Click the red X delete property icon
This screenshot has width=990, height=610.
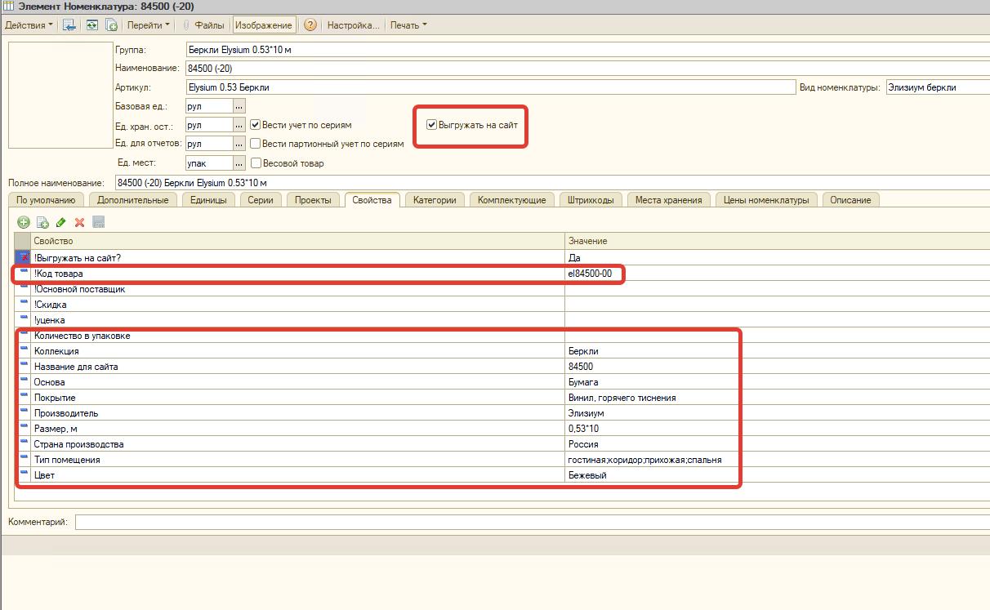click(x=80, y=222)
